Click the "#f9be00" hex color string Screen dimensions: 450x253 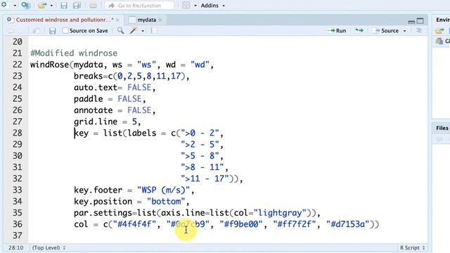pos(241,224)
